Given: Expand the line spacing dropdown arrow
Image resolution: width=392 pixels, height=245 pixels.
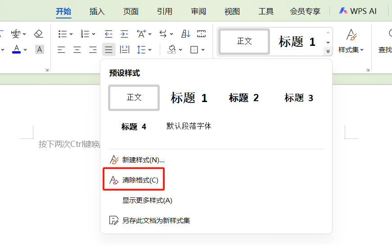Looking at the screenshot, I should coord(150,50).
